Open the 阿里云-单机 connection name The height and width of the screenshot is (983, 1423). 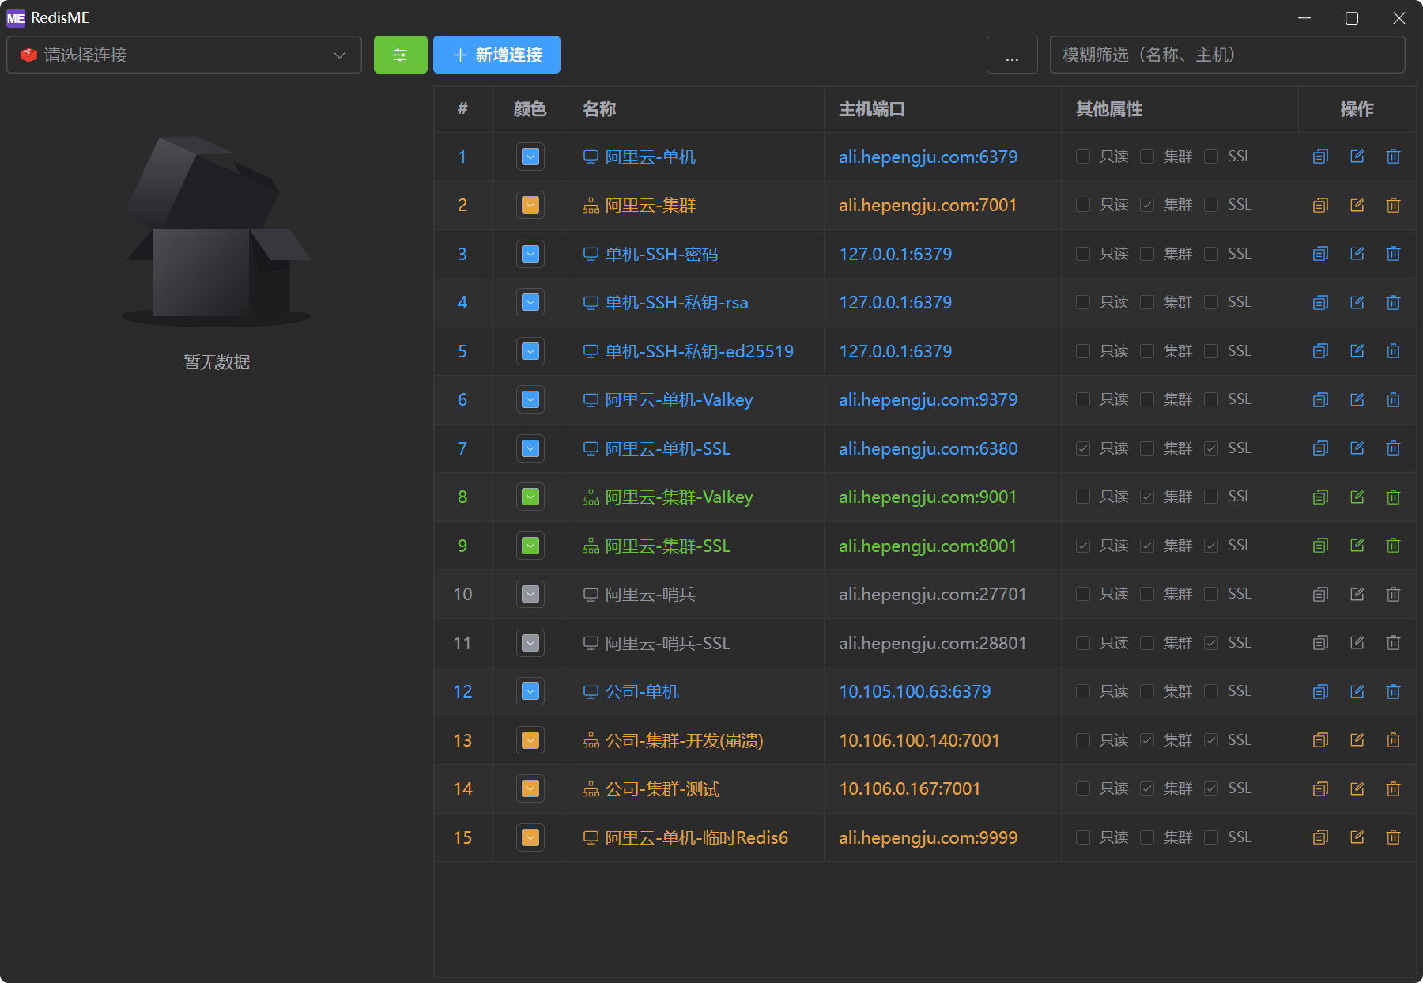point(650,157)
